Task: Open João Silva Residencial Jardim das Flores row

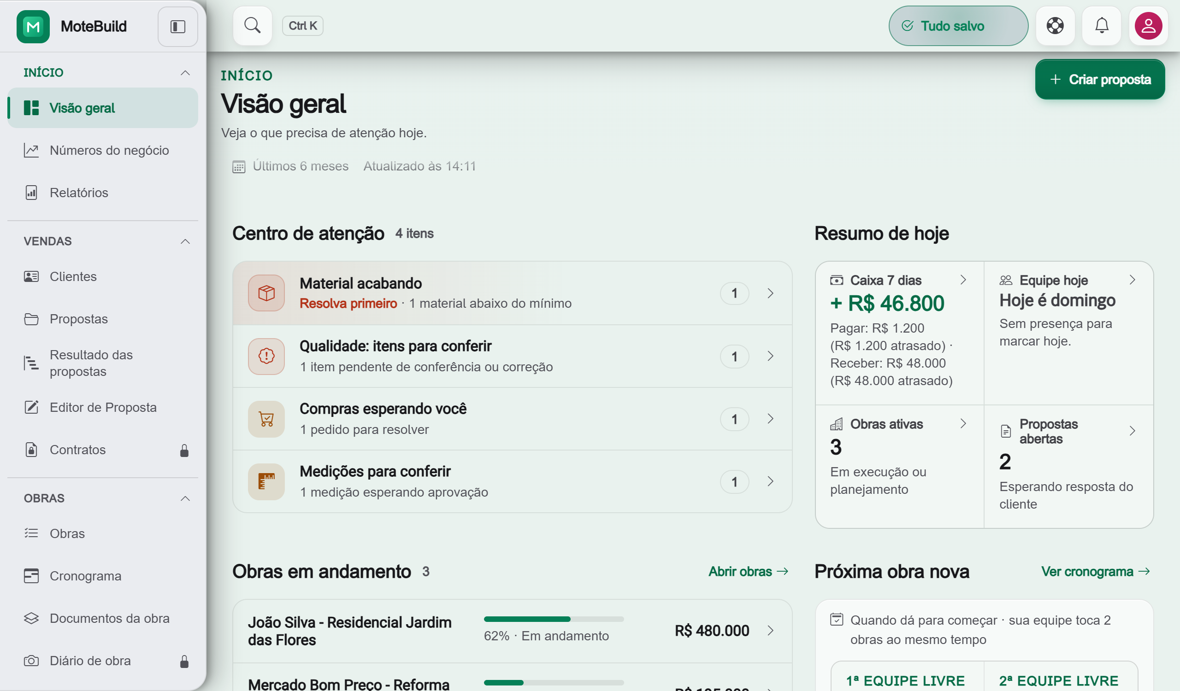Action: tap(512, 631)
